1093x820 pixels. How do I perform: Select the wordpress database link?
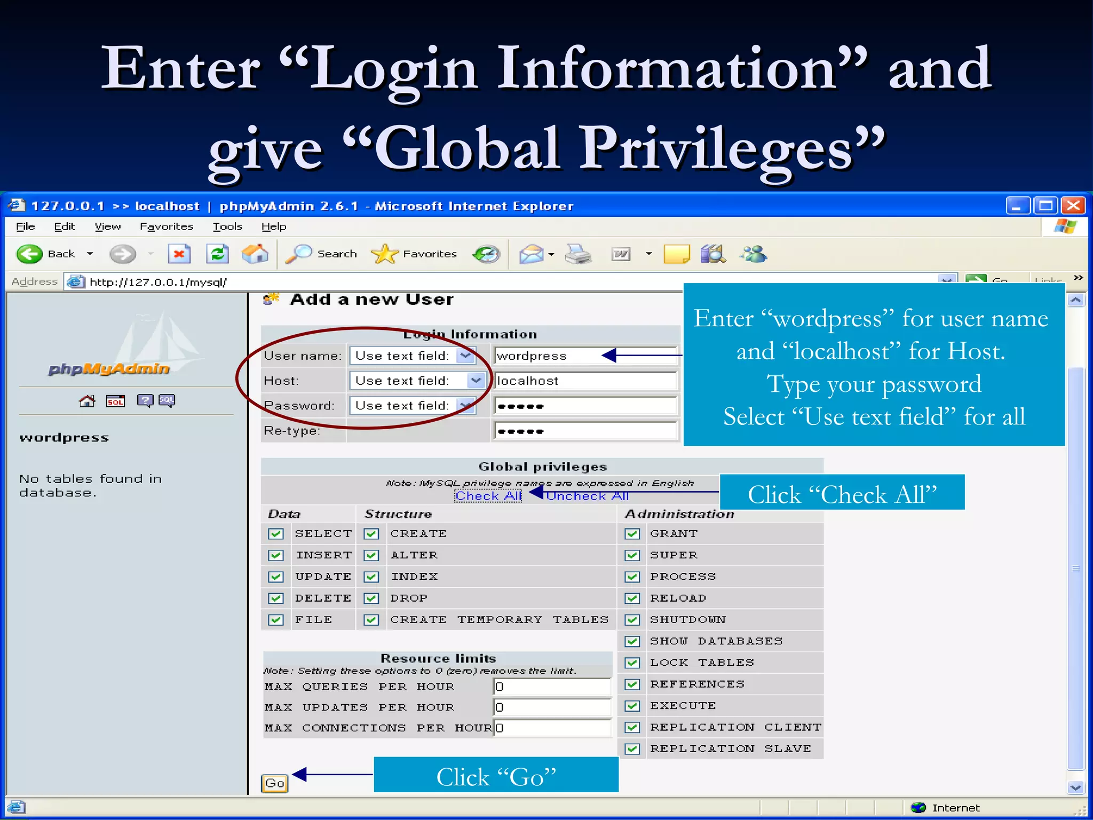pyautogui.click(x=64, y=438)
